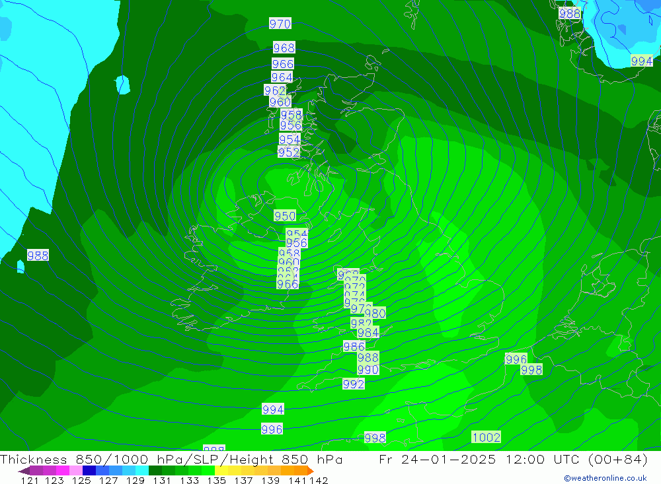661x484 pixels.
Task: Click the legend value 139
Action: tap(270, 480)
